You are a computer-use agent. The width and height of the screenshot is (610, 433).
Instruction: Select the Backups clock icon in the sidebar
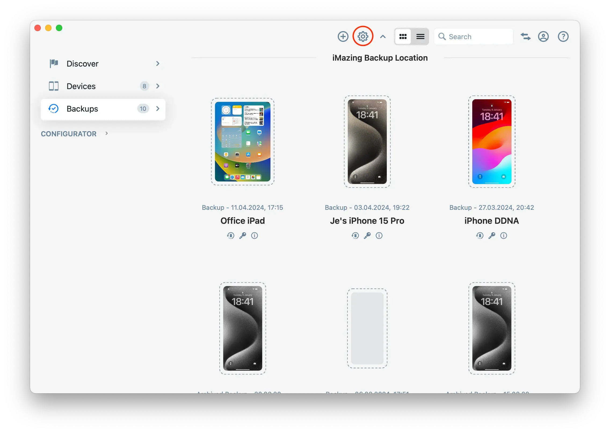coord(54,109)
